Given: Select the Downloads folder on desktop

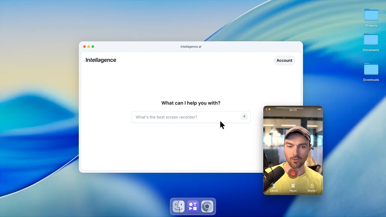Looking at the screenshot, I should click(371, 72).
